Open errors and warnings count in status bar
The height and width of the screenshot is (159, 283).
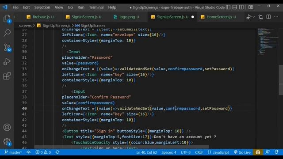[43, 152]
